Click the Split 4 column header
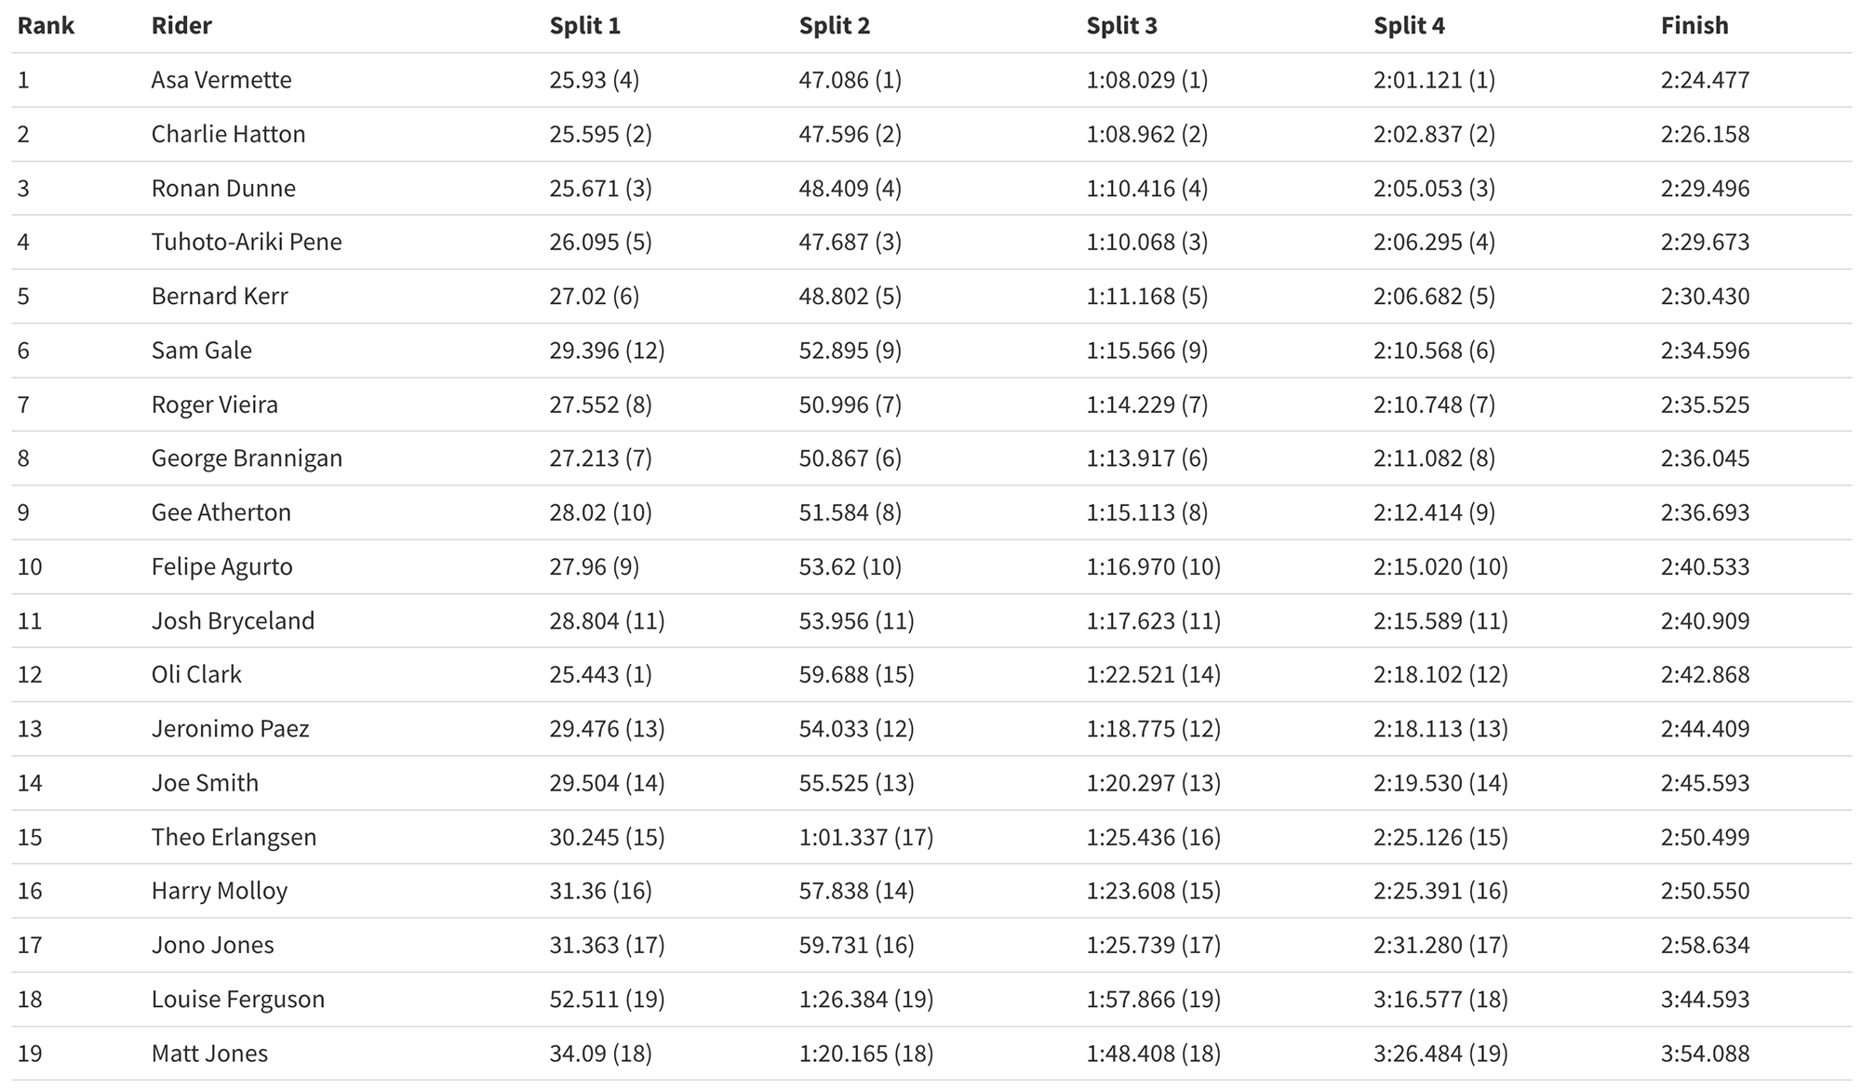1861x1088 pixels. pos(1409,25)
